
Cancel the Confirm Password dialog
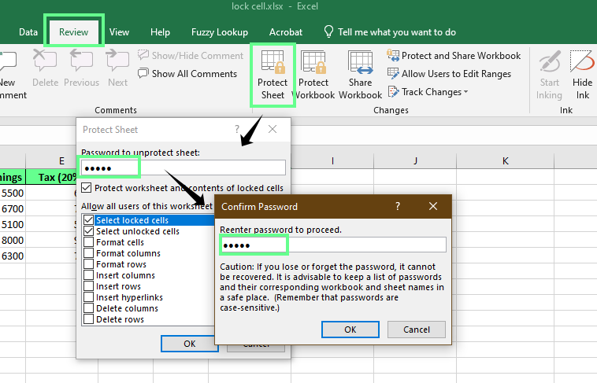(416, 330)
